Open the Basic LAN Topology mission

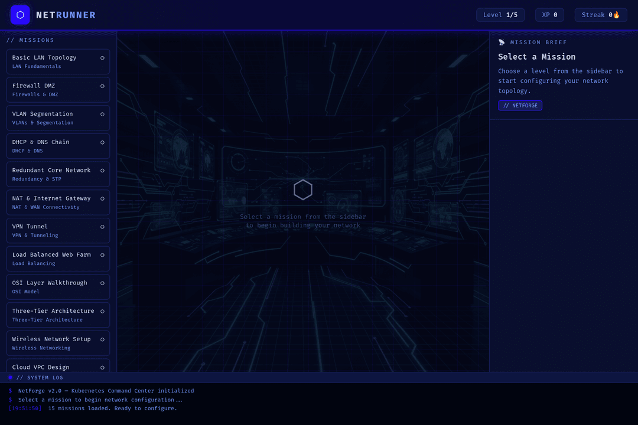(x=58, y=61)
